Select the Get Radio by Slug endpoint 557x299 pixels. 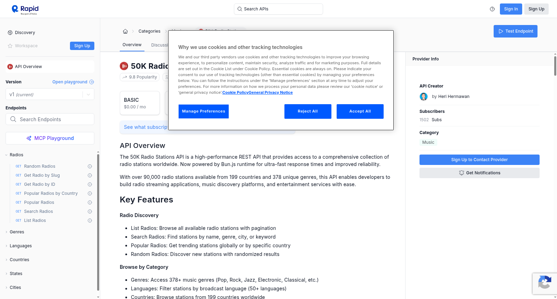[x=42, y=175]
